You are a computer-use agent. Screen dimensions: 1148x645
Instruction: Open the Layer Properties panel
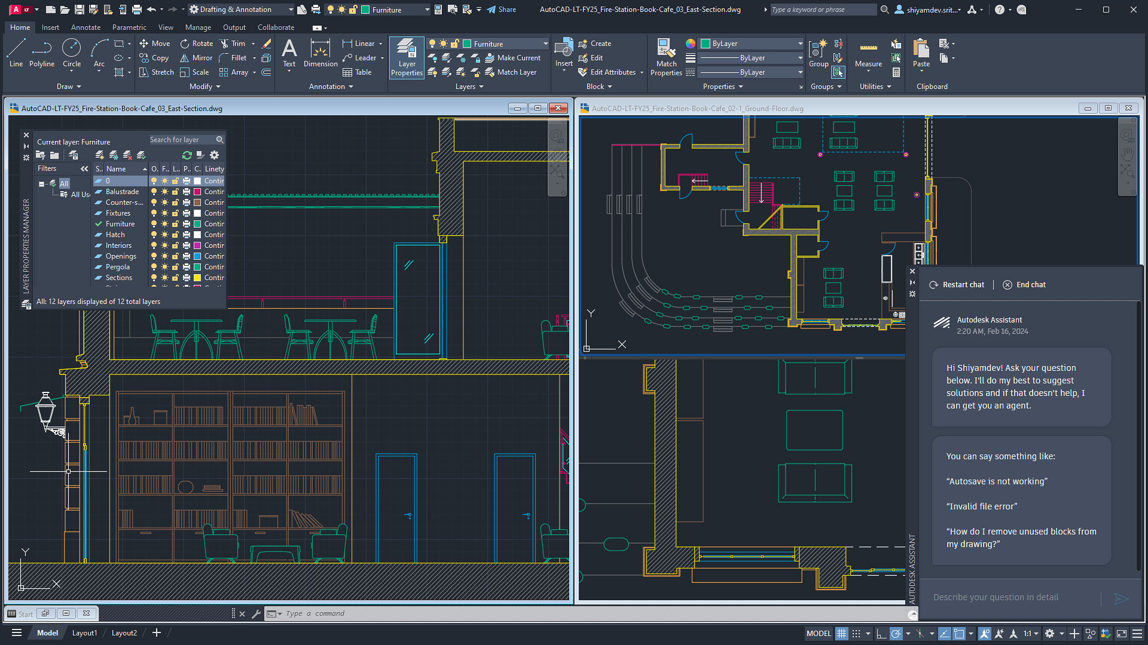[x=406, y=57]
